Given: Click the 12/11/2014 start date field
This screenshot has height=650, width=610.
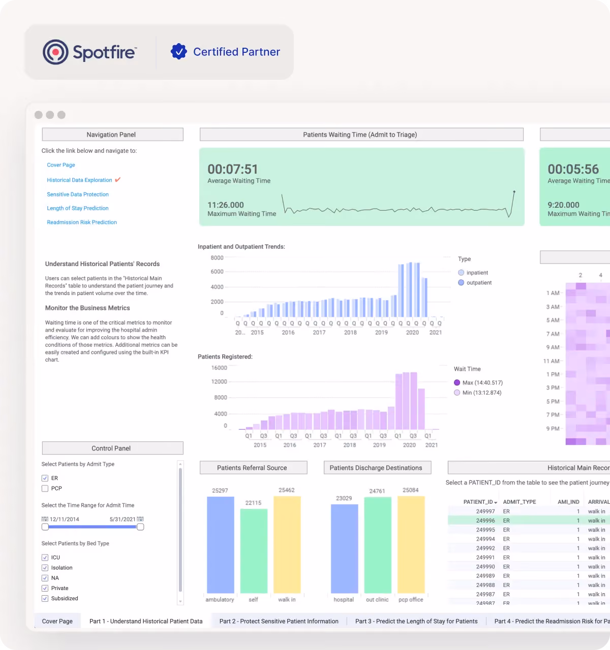Looking at the screenshot, I should (x=65, y=519).
